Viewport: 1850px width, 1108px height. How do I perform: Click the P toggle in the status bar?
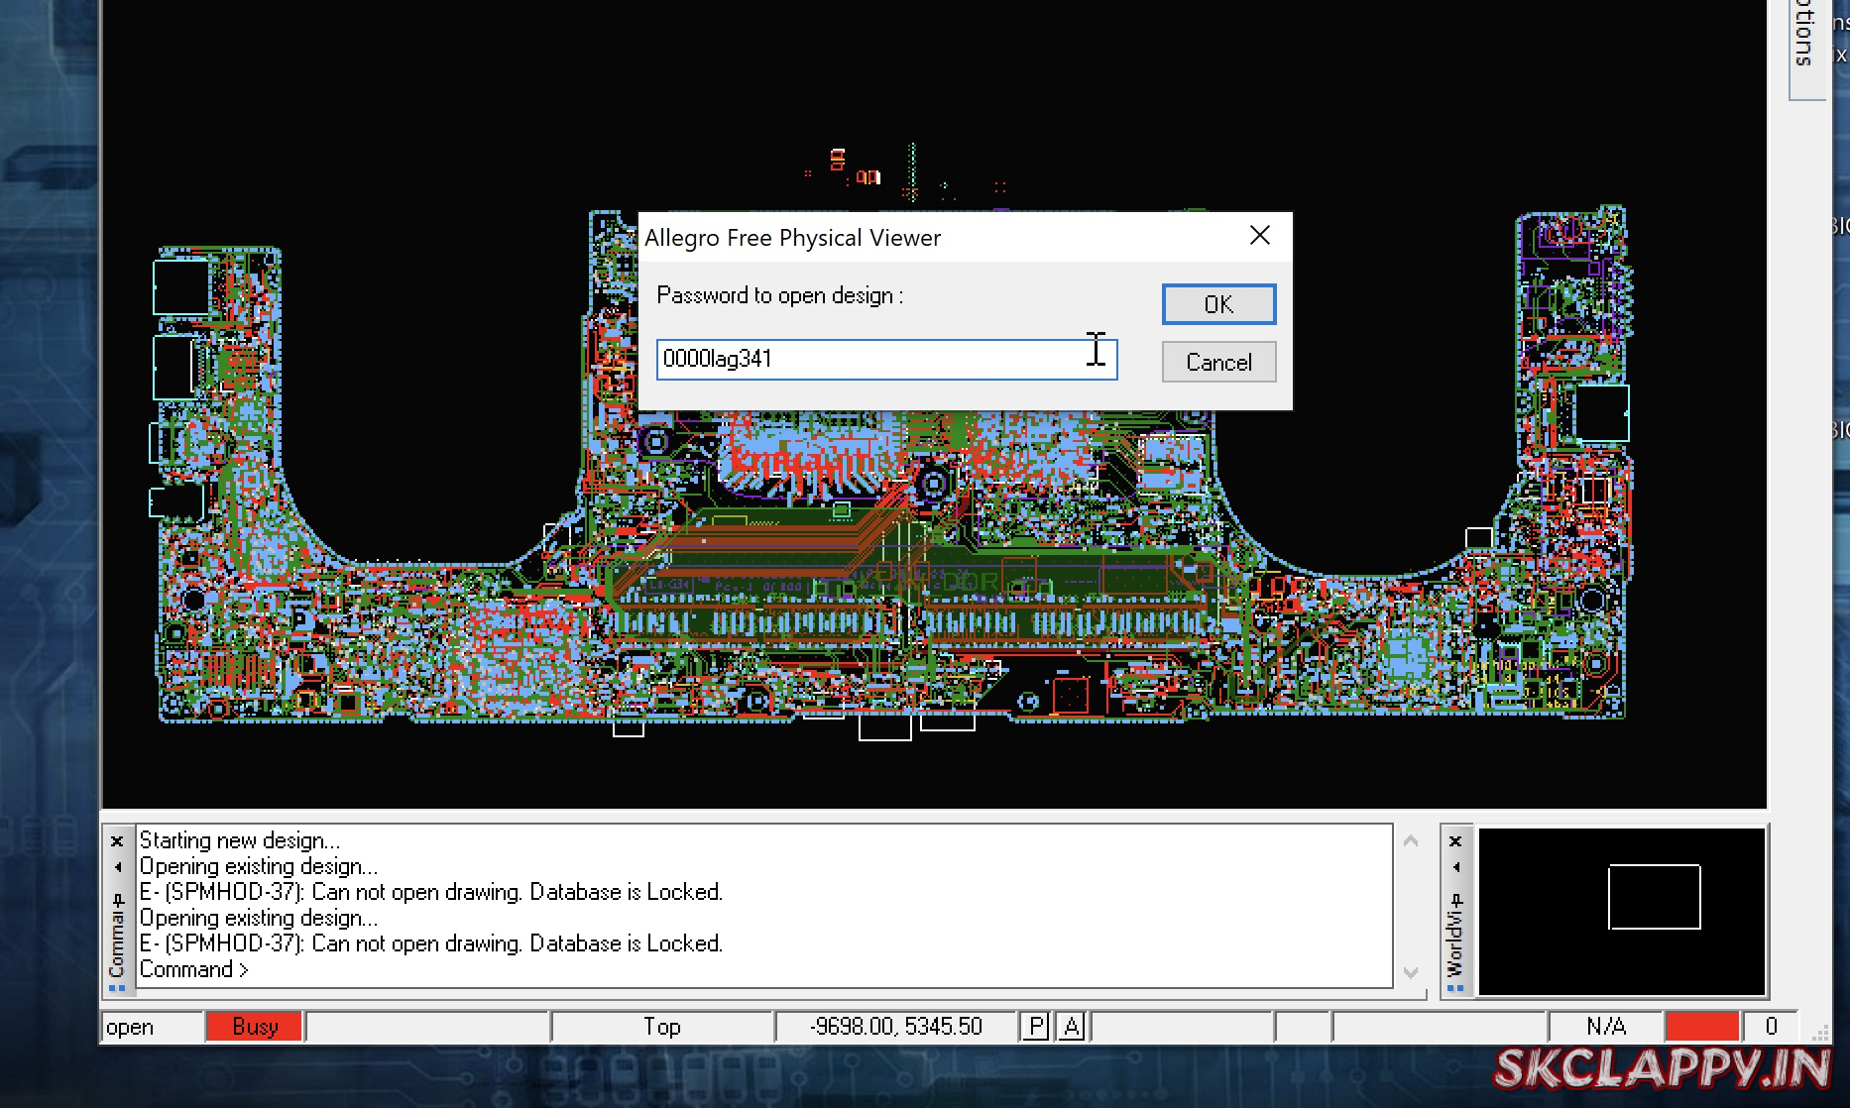(1035, 1027)
